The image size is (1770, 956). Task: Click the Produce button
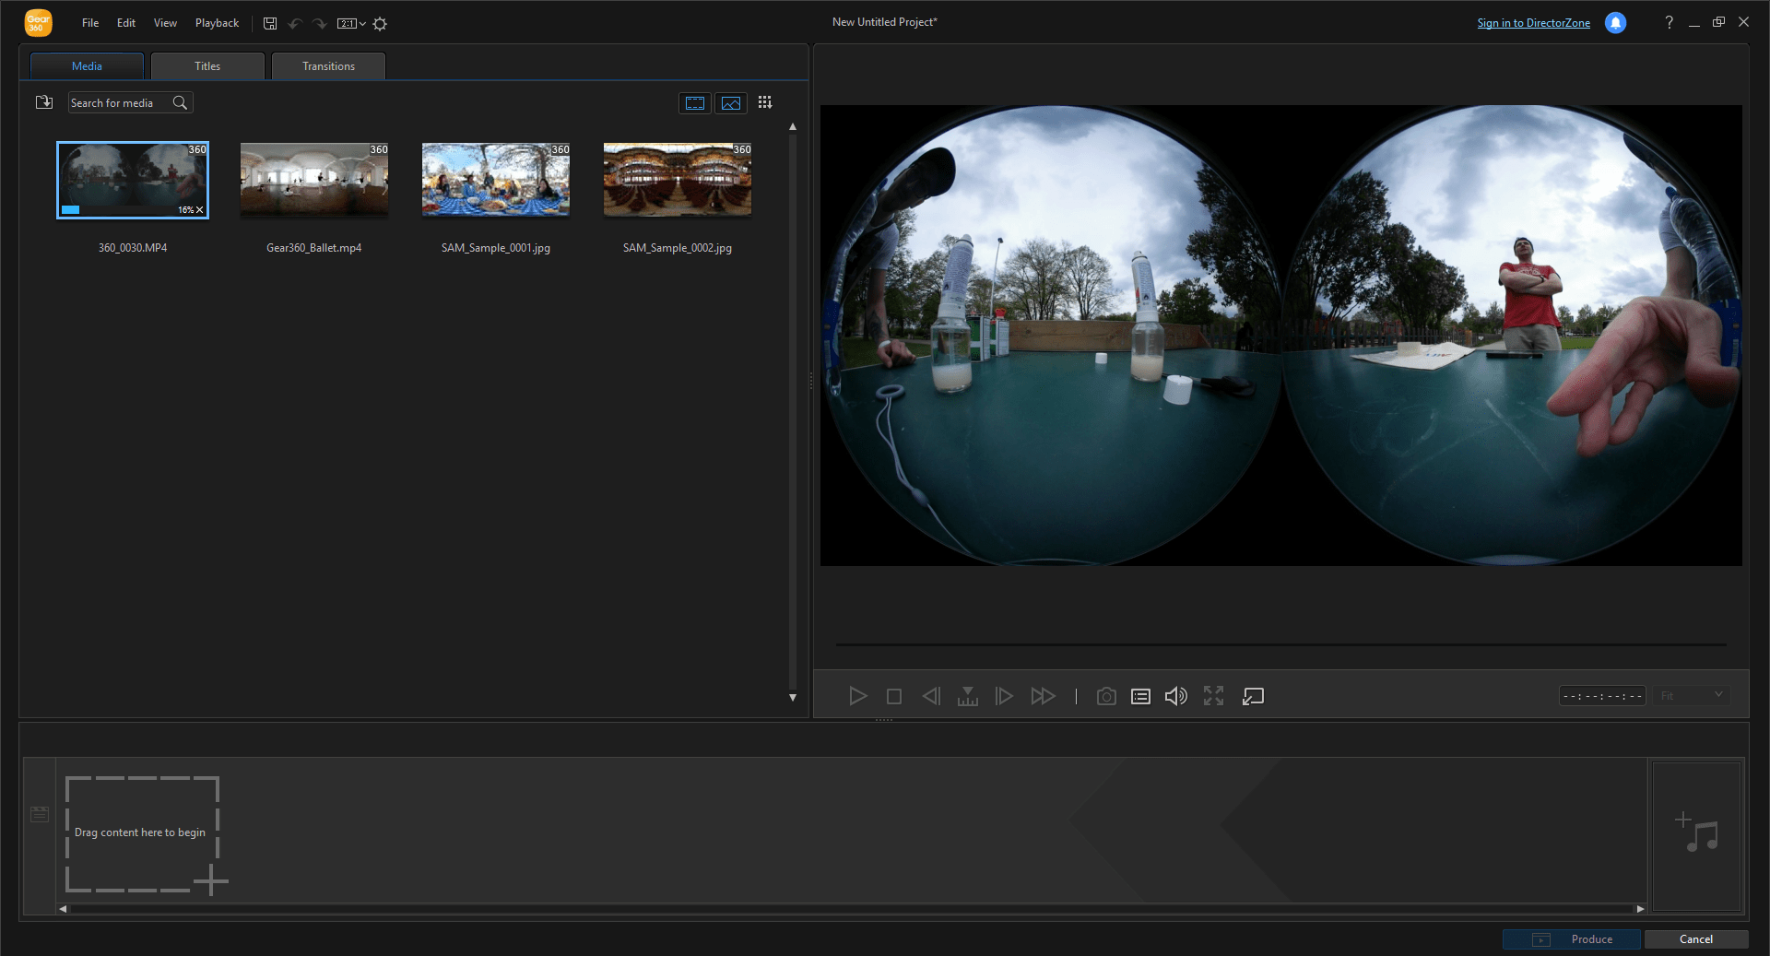pos(1571,939)
